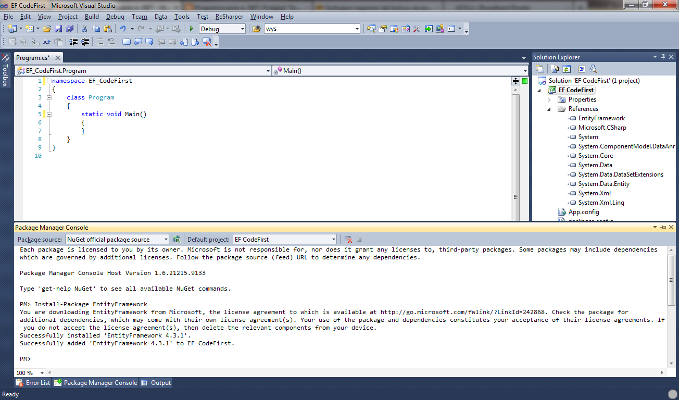Click the Paste clipboard icon
Screen dimensions: 679x400
click(108, 29)
